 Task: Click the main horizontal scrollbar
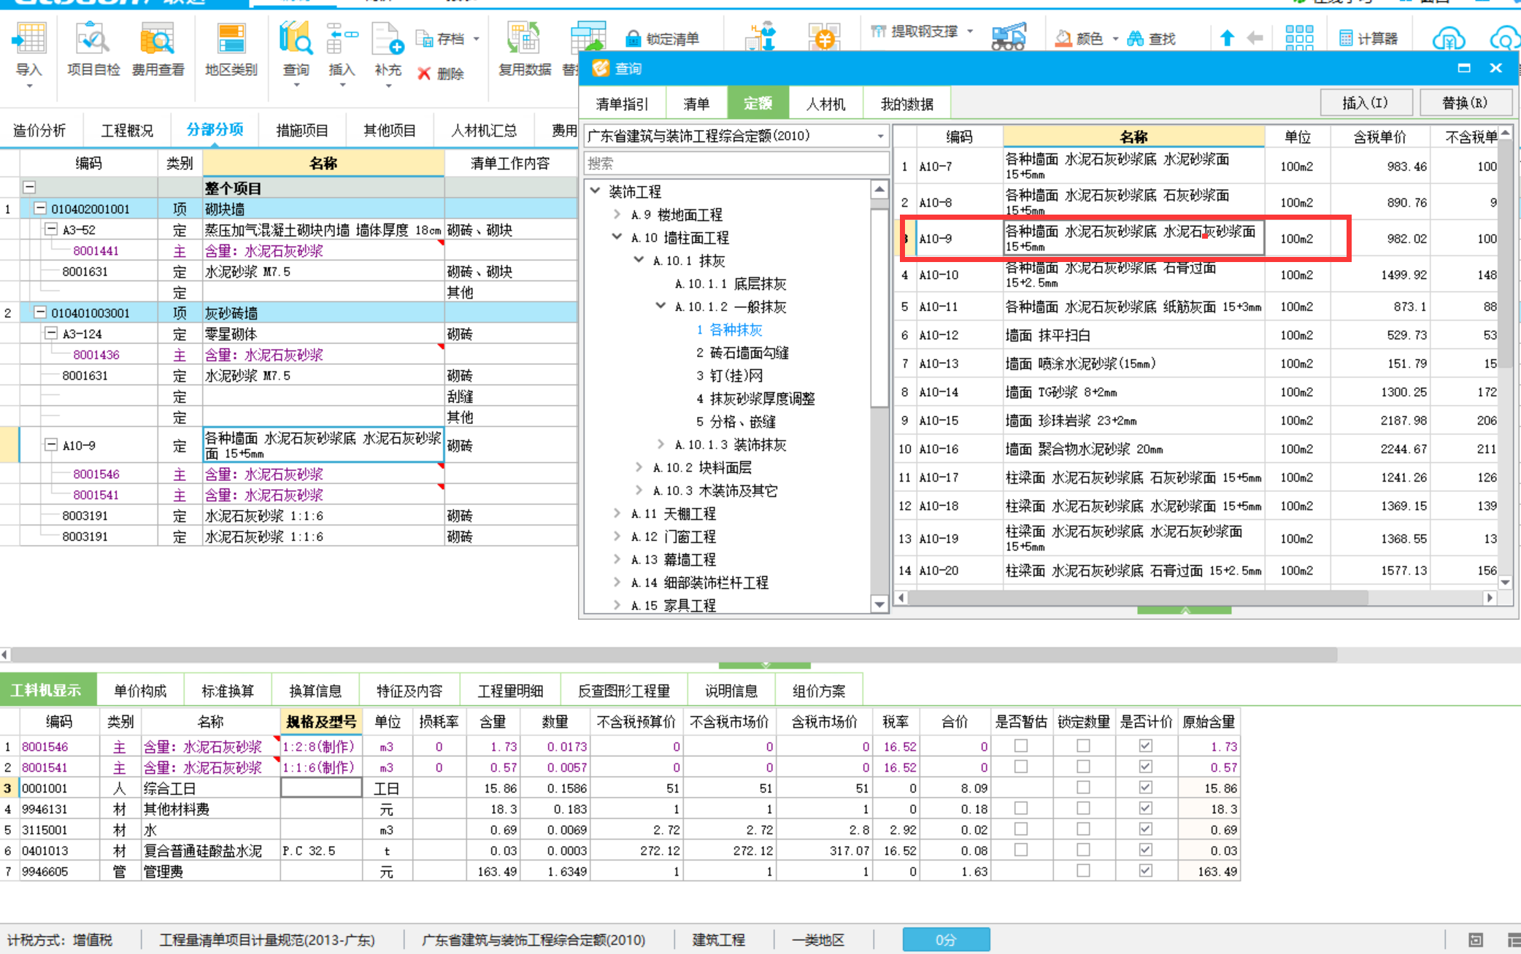pos(675,655)
